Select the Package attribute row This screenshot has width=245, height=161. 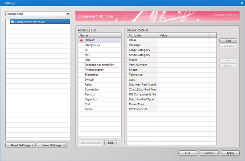point(172,45)
